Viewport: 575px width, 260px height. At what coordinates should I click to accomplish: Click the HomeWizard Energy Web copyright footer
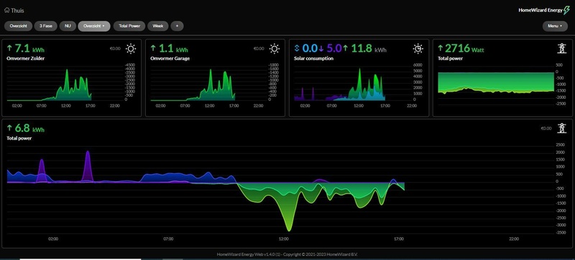click(287, 254)
